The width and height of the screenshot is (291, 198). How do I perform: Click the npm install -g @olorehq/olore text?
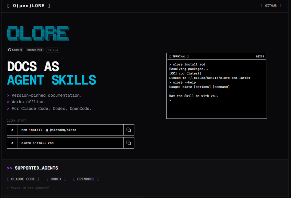click(x=49, y=130)
